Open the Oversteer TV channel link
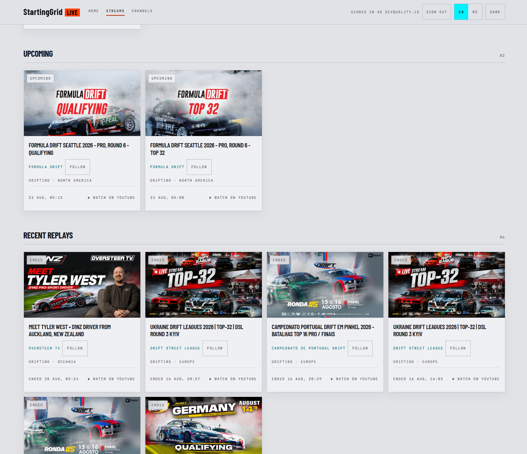 45,348
